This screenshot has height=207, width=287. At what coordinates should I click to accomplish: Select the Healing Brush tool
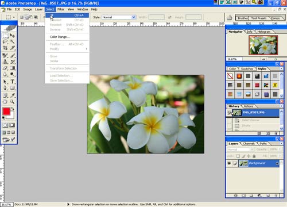[x=5, y=56]
